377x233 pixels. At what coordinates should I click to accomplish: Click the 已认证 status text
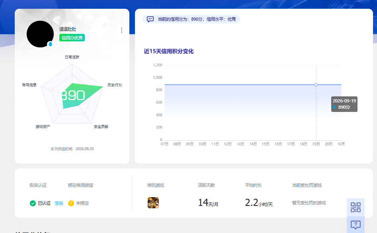coord(44,204)
